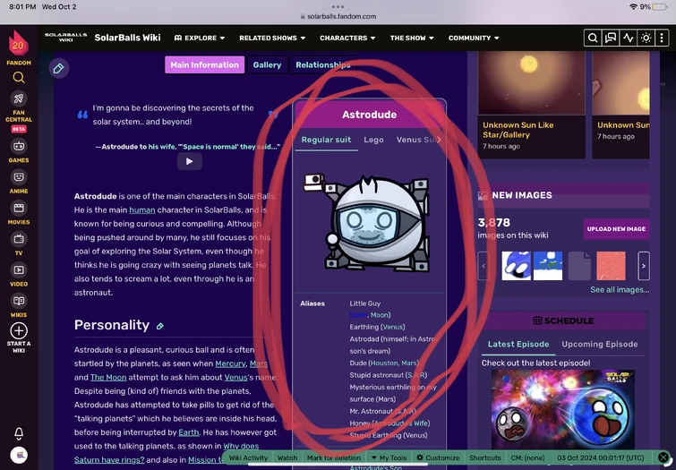
Task: Click Watch in bottom toolbar
Action: [x=287, y=458]
